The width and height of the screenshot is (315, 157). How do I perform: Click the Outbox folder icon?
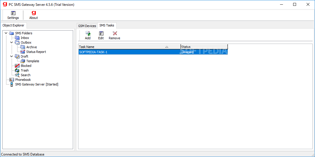[17, 42]
